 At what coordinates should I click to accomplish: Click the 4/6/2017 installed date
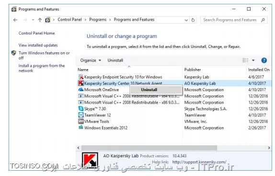(256, 77)
